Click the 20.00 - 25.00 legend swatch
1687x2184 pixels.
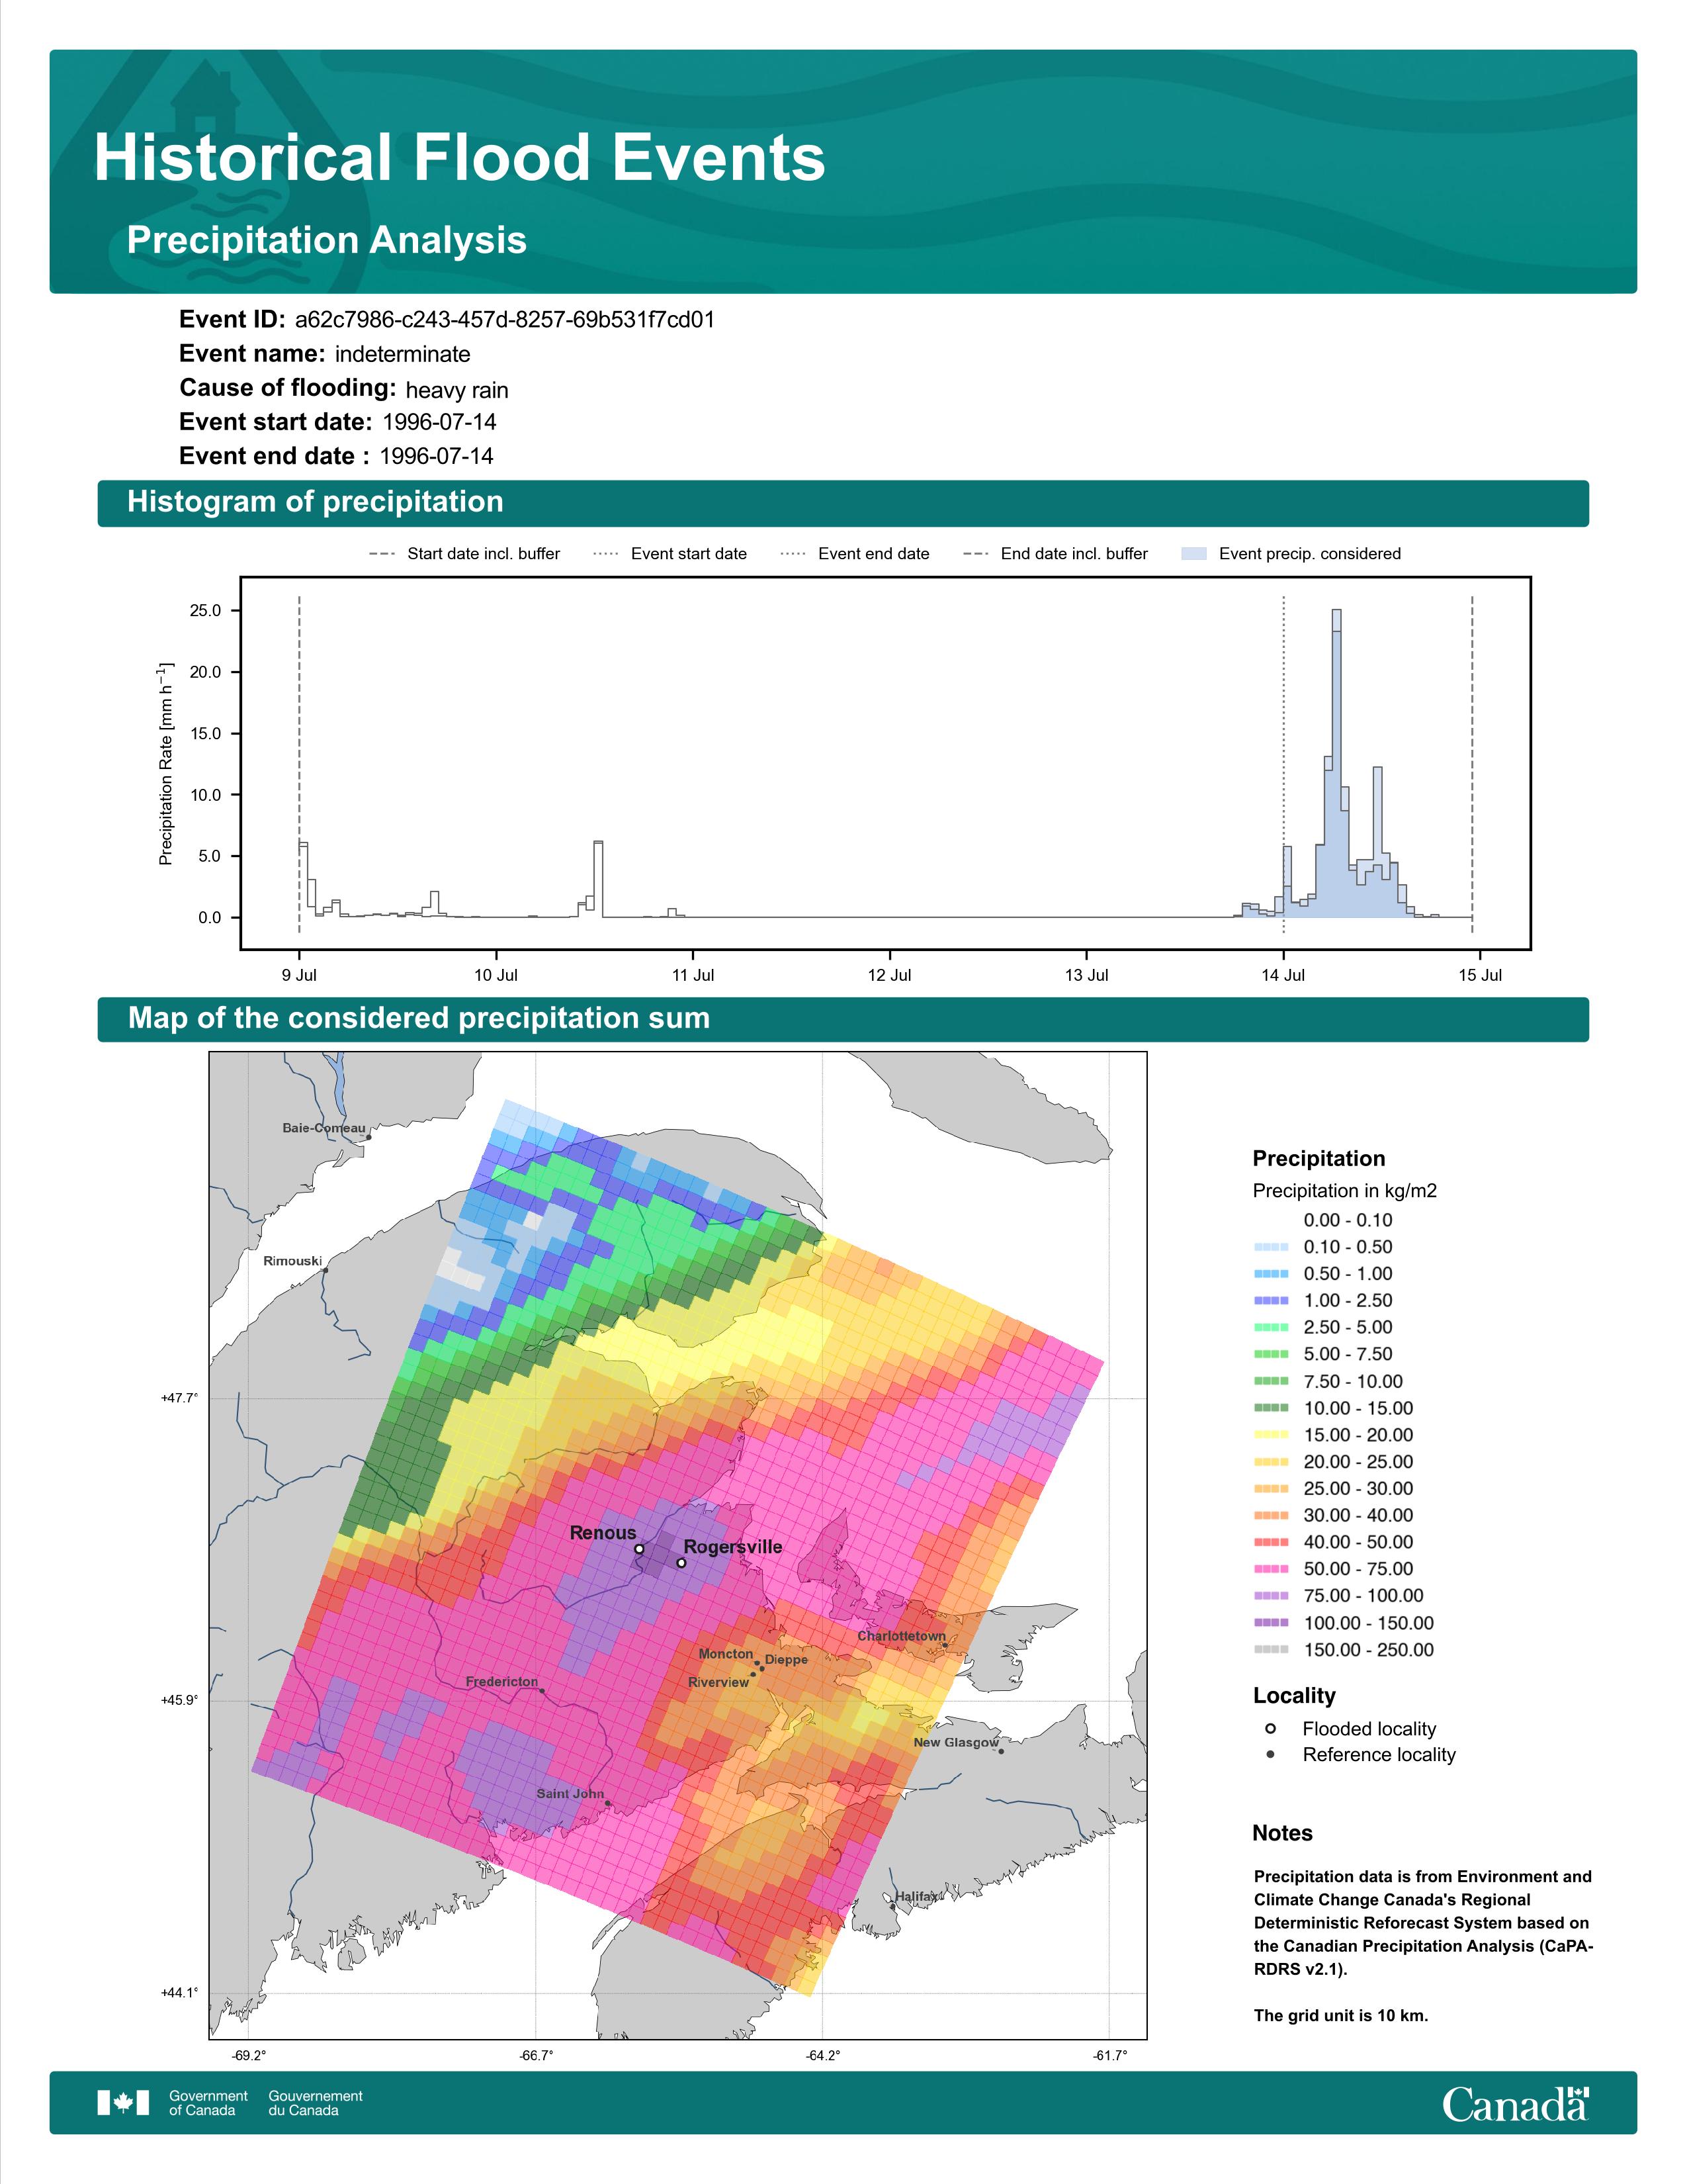tap(1272, 1463)
